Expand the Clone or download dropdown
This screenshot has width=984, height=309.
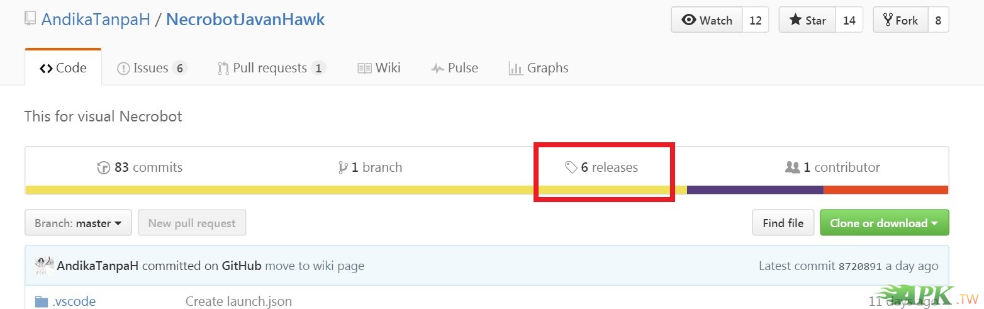point(884,223)
